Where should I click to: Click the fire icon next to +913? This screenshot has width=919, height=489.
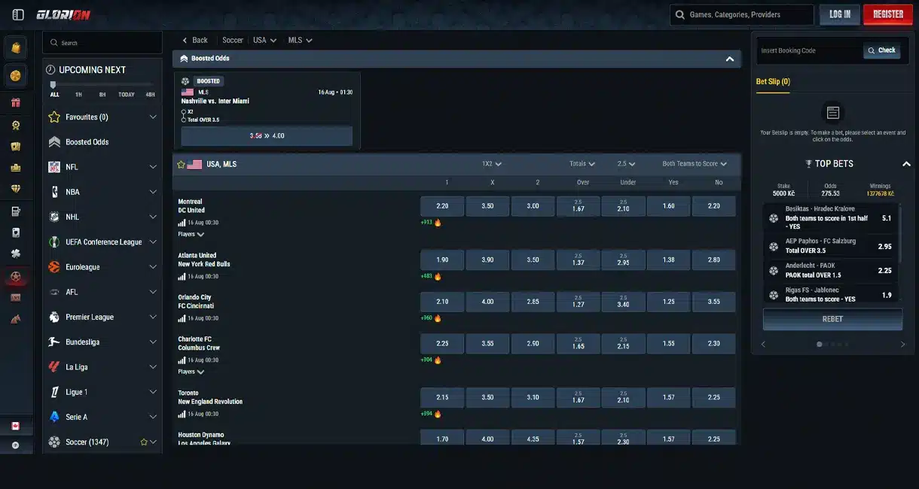point(438,223)
